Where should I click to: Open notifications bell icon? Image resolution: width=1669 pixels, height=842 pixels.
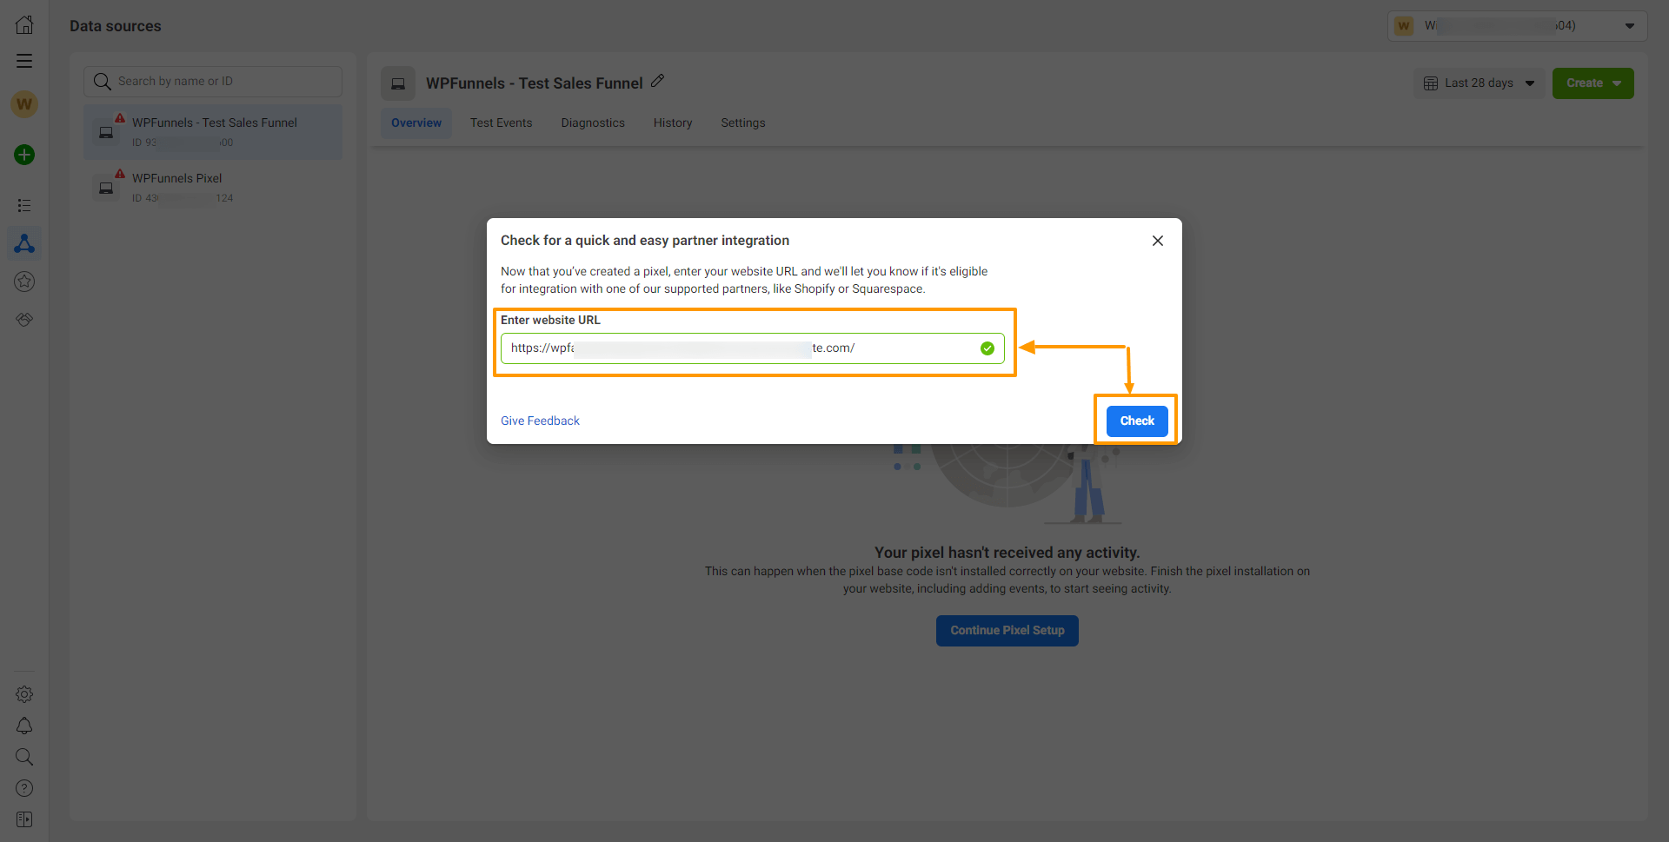click(24, 726)
